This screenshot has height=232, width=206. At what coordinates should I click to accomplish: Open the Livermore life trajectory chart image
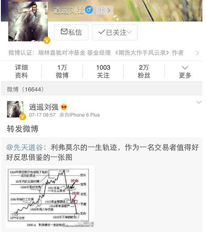[x=50, y=197]
